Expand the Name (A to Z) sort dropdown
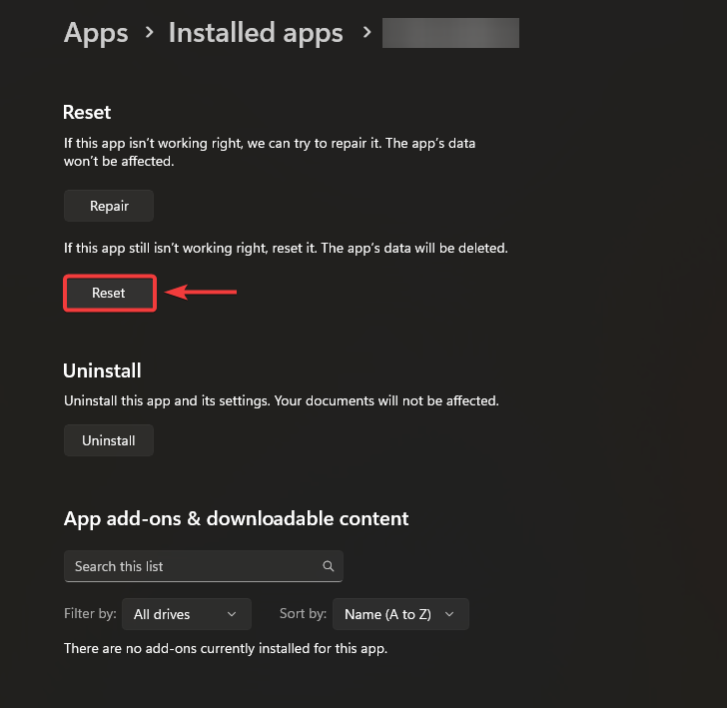Viewport: 727px width, 708px height. coord(400,614)
